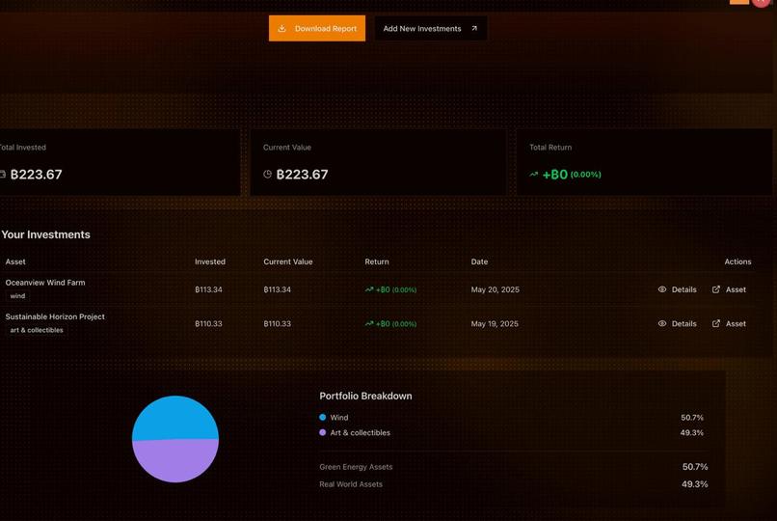Click the Download Report button
Image resolution: width=777 pixels, height=521 pixels.
click(317, 28)
